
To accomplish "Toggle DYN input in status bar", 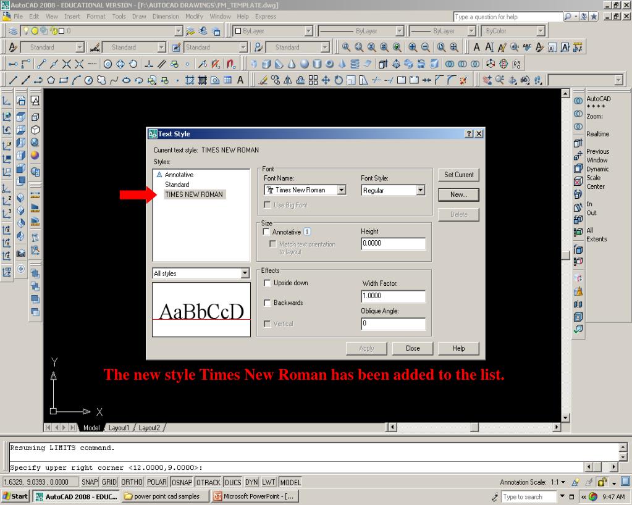I will point(251,482).
